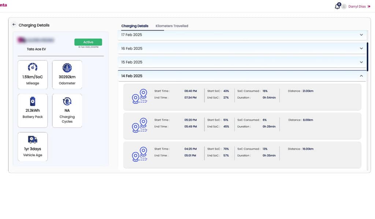Viewport: 375px width, 219px height.
Task: Click route icon of 06:40 PM trip
Action: pos(140,96)
